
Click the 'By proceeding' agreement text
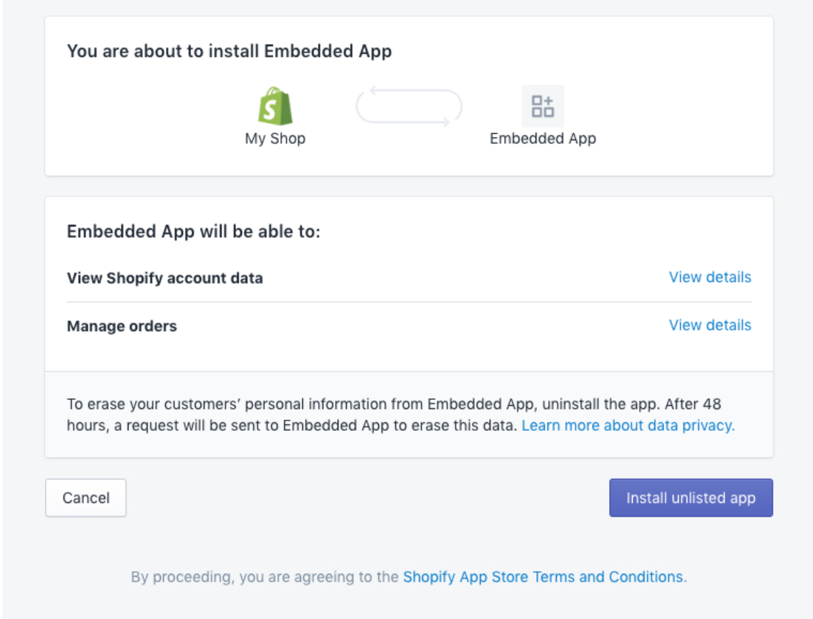pos(264,577)
